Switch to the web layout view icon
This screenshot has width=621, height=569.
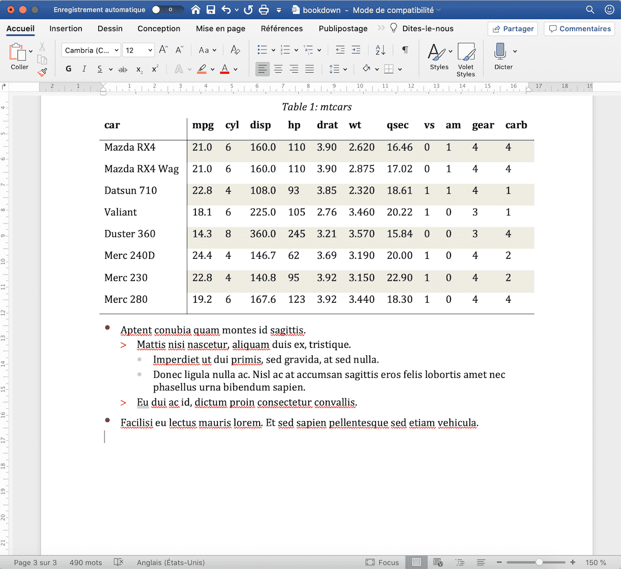(438, 562)
